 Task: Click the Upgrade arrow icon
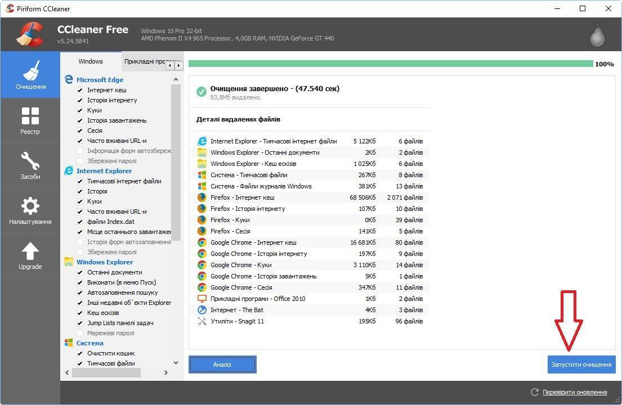pos(30,251)
